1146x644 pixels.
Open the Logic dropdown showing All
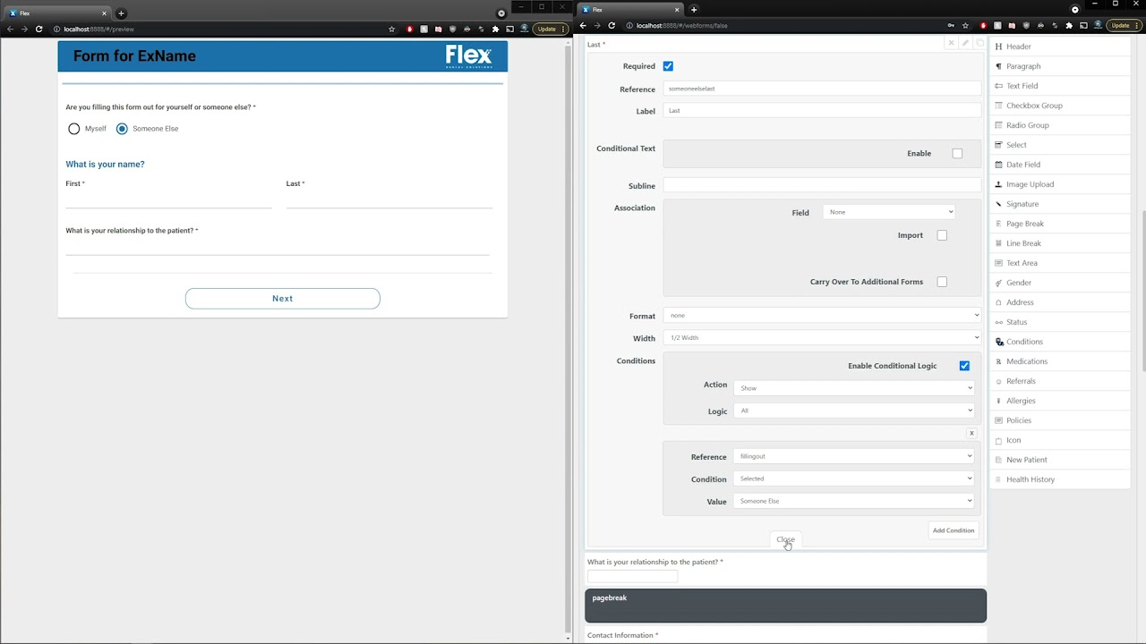point(854,411)
